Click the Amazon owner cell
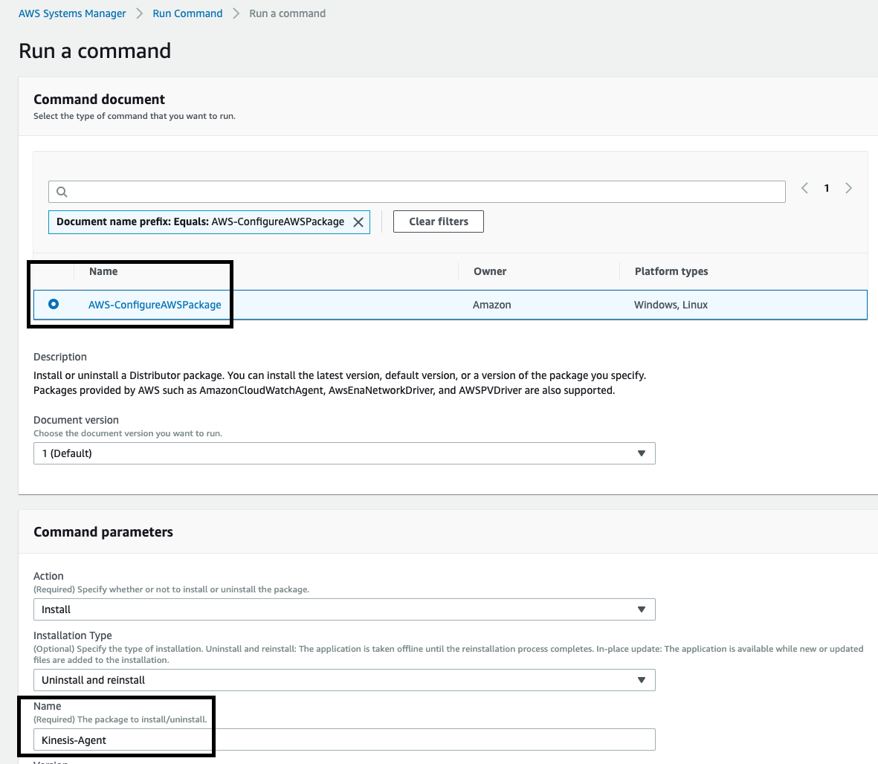This screenshot has height=764, width=878. point(491,305)
